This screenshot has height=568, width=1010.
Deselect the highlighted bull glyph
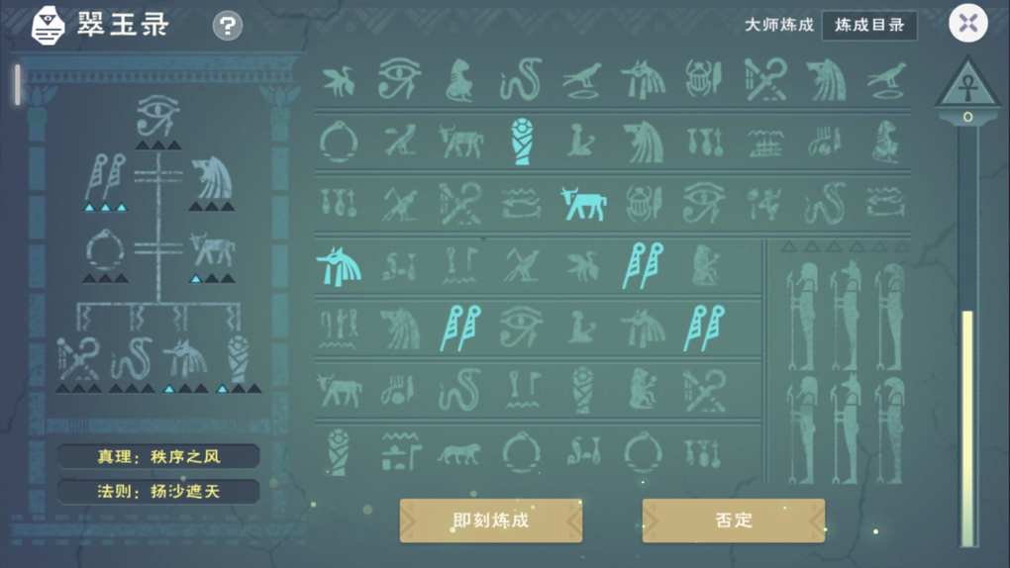pyautogui.click(x=583, y=204)
